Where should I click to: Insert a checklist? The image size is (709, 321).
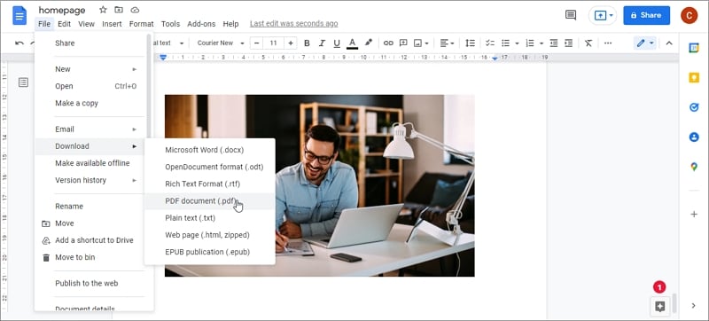490,43
